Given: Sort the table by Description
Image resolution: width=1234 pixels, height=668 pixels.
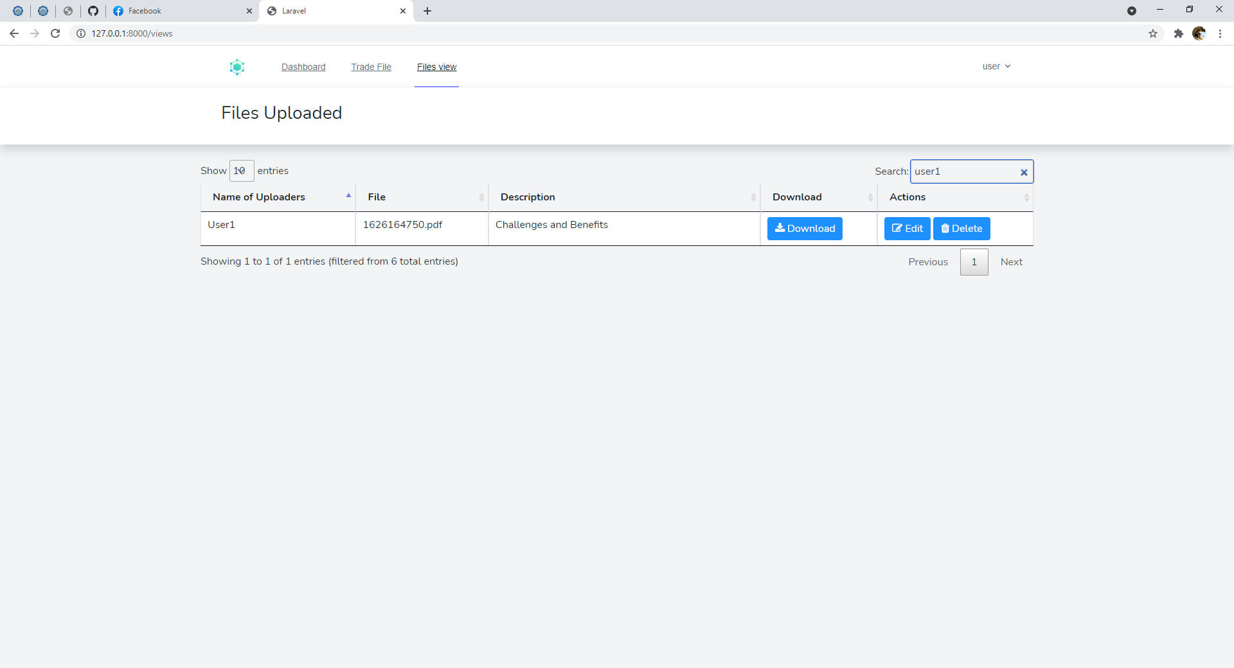Looking at the screenshot, I should click(625, 197).
